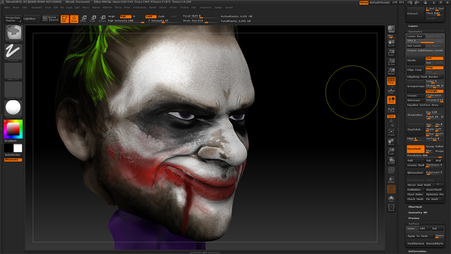The image size is (451, 254).
Task: Toggle the Zsub mode
Action: coord(161,16)
